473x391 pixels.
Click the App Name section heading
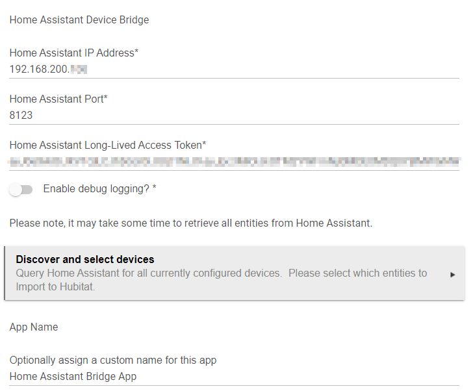tap(34, 327)
